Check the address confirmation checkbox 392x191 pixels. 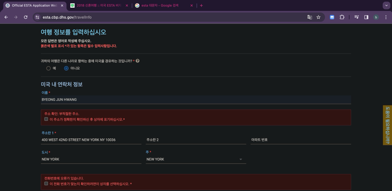tap(46, 119)
